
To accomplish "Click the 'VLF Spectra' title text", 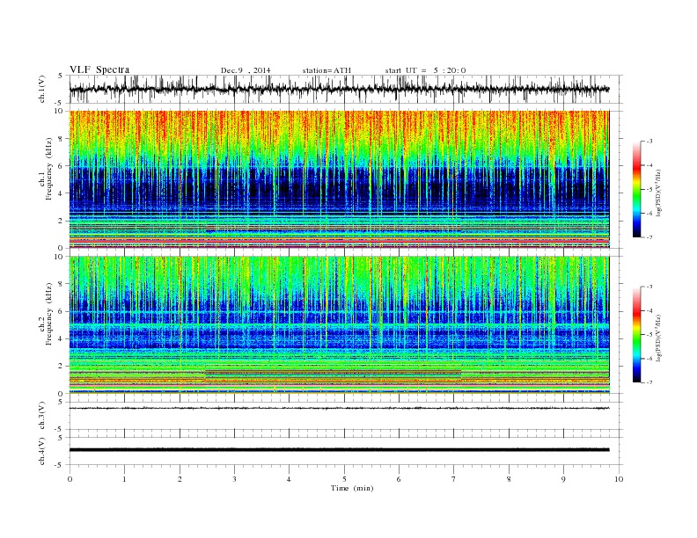I will (99, 69).
